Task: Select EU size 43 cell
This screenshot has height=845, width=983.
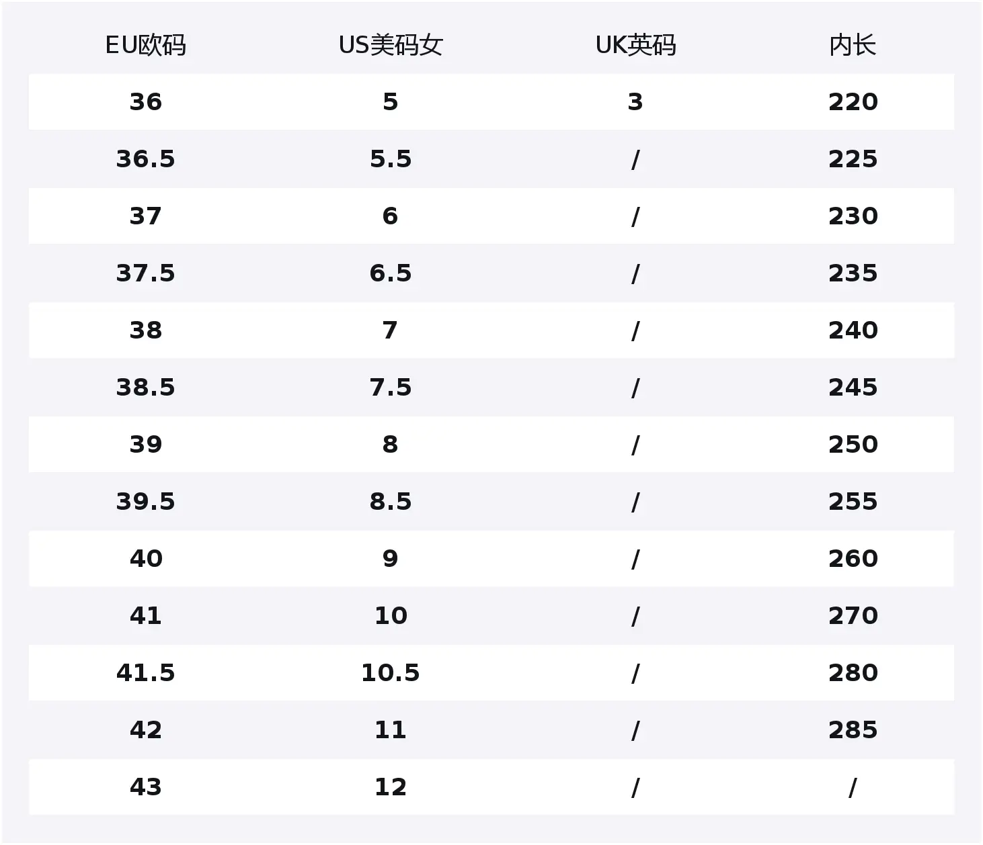Action: [x=146, y=787]
